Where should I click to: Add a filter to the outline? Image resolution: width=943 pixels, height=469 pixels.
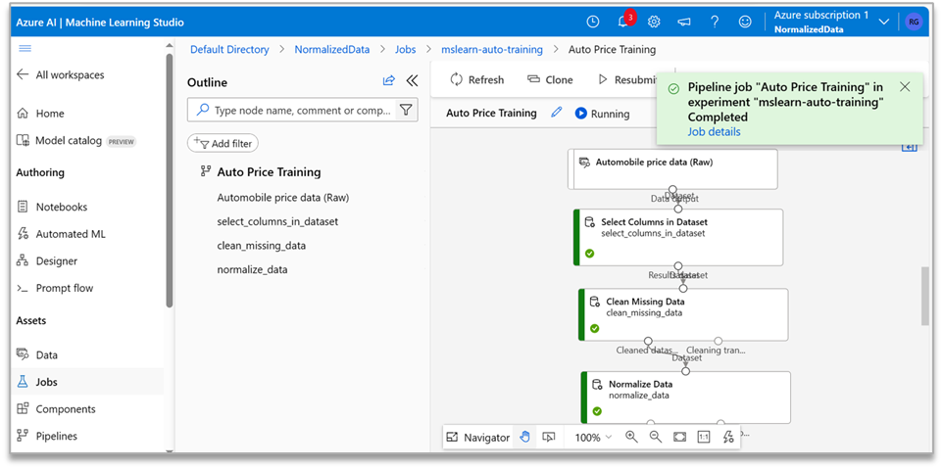(223, 144)
